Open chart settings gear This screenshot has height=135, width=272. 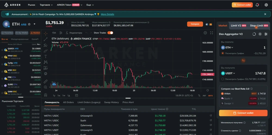click(x=205, y=33)
